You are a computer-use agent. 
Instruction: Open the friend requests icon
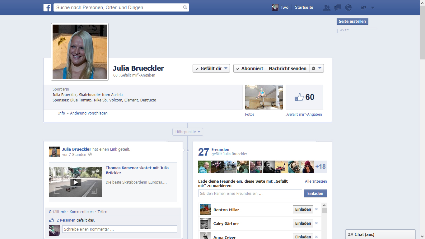[327, 7]
